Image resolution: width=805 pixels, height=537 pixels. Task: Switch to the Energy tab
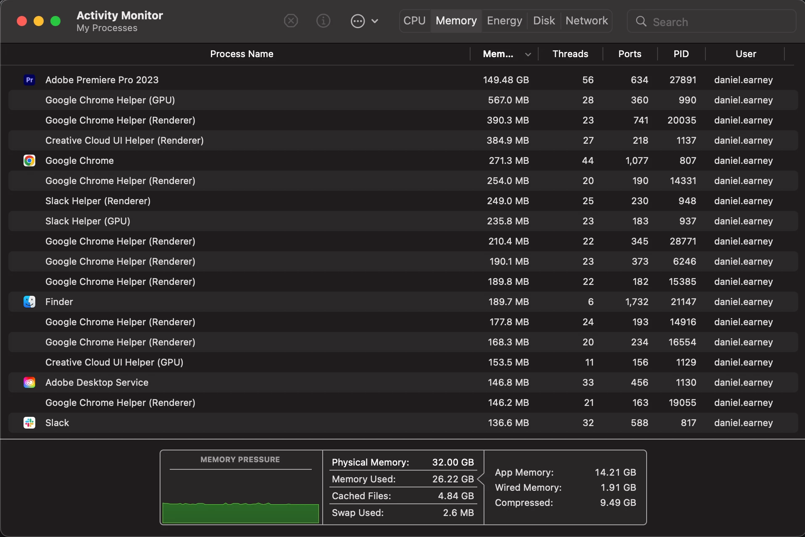pos(504,21)
